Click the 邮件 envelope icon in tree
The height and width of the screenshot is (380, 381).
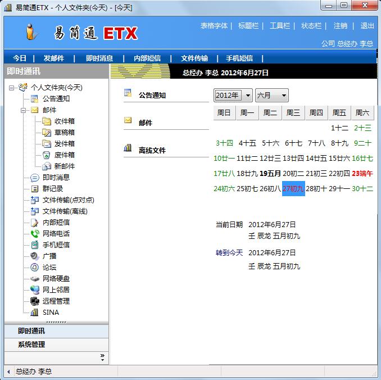tap(34, 110)
